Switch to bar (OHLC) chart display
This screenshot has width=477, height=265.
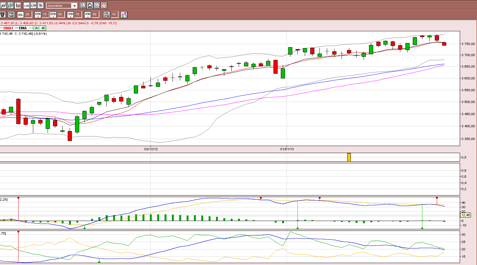point(11,5)
